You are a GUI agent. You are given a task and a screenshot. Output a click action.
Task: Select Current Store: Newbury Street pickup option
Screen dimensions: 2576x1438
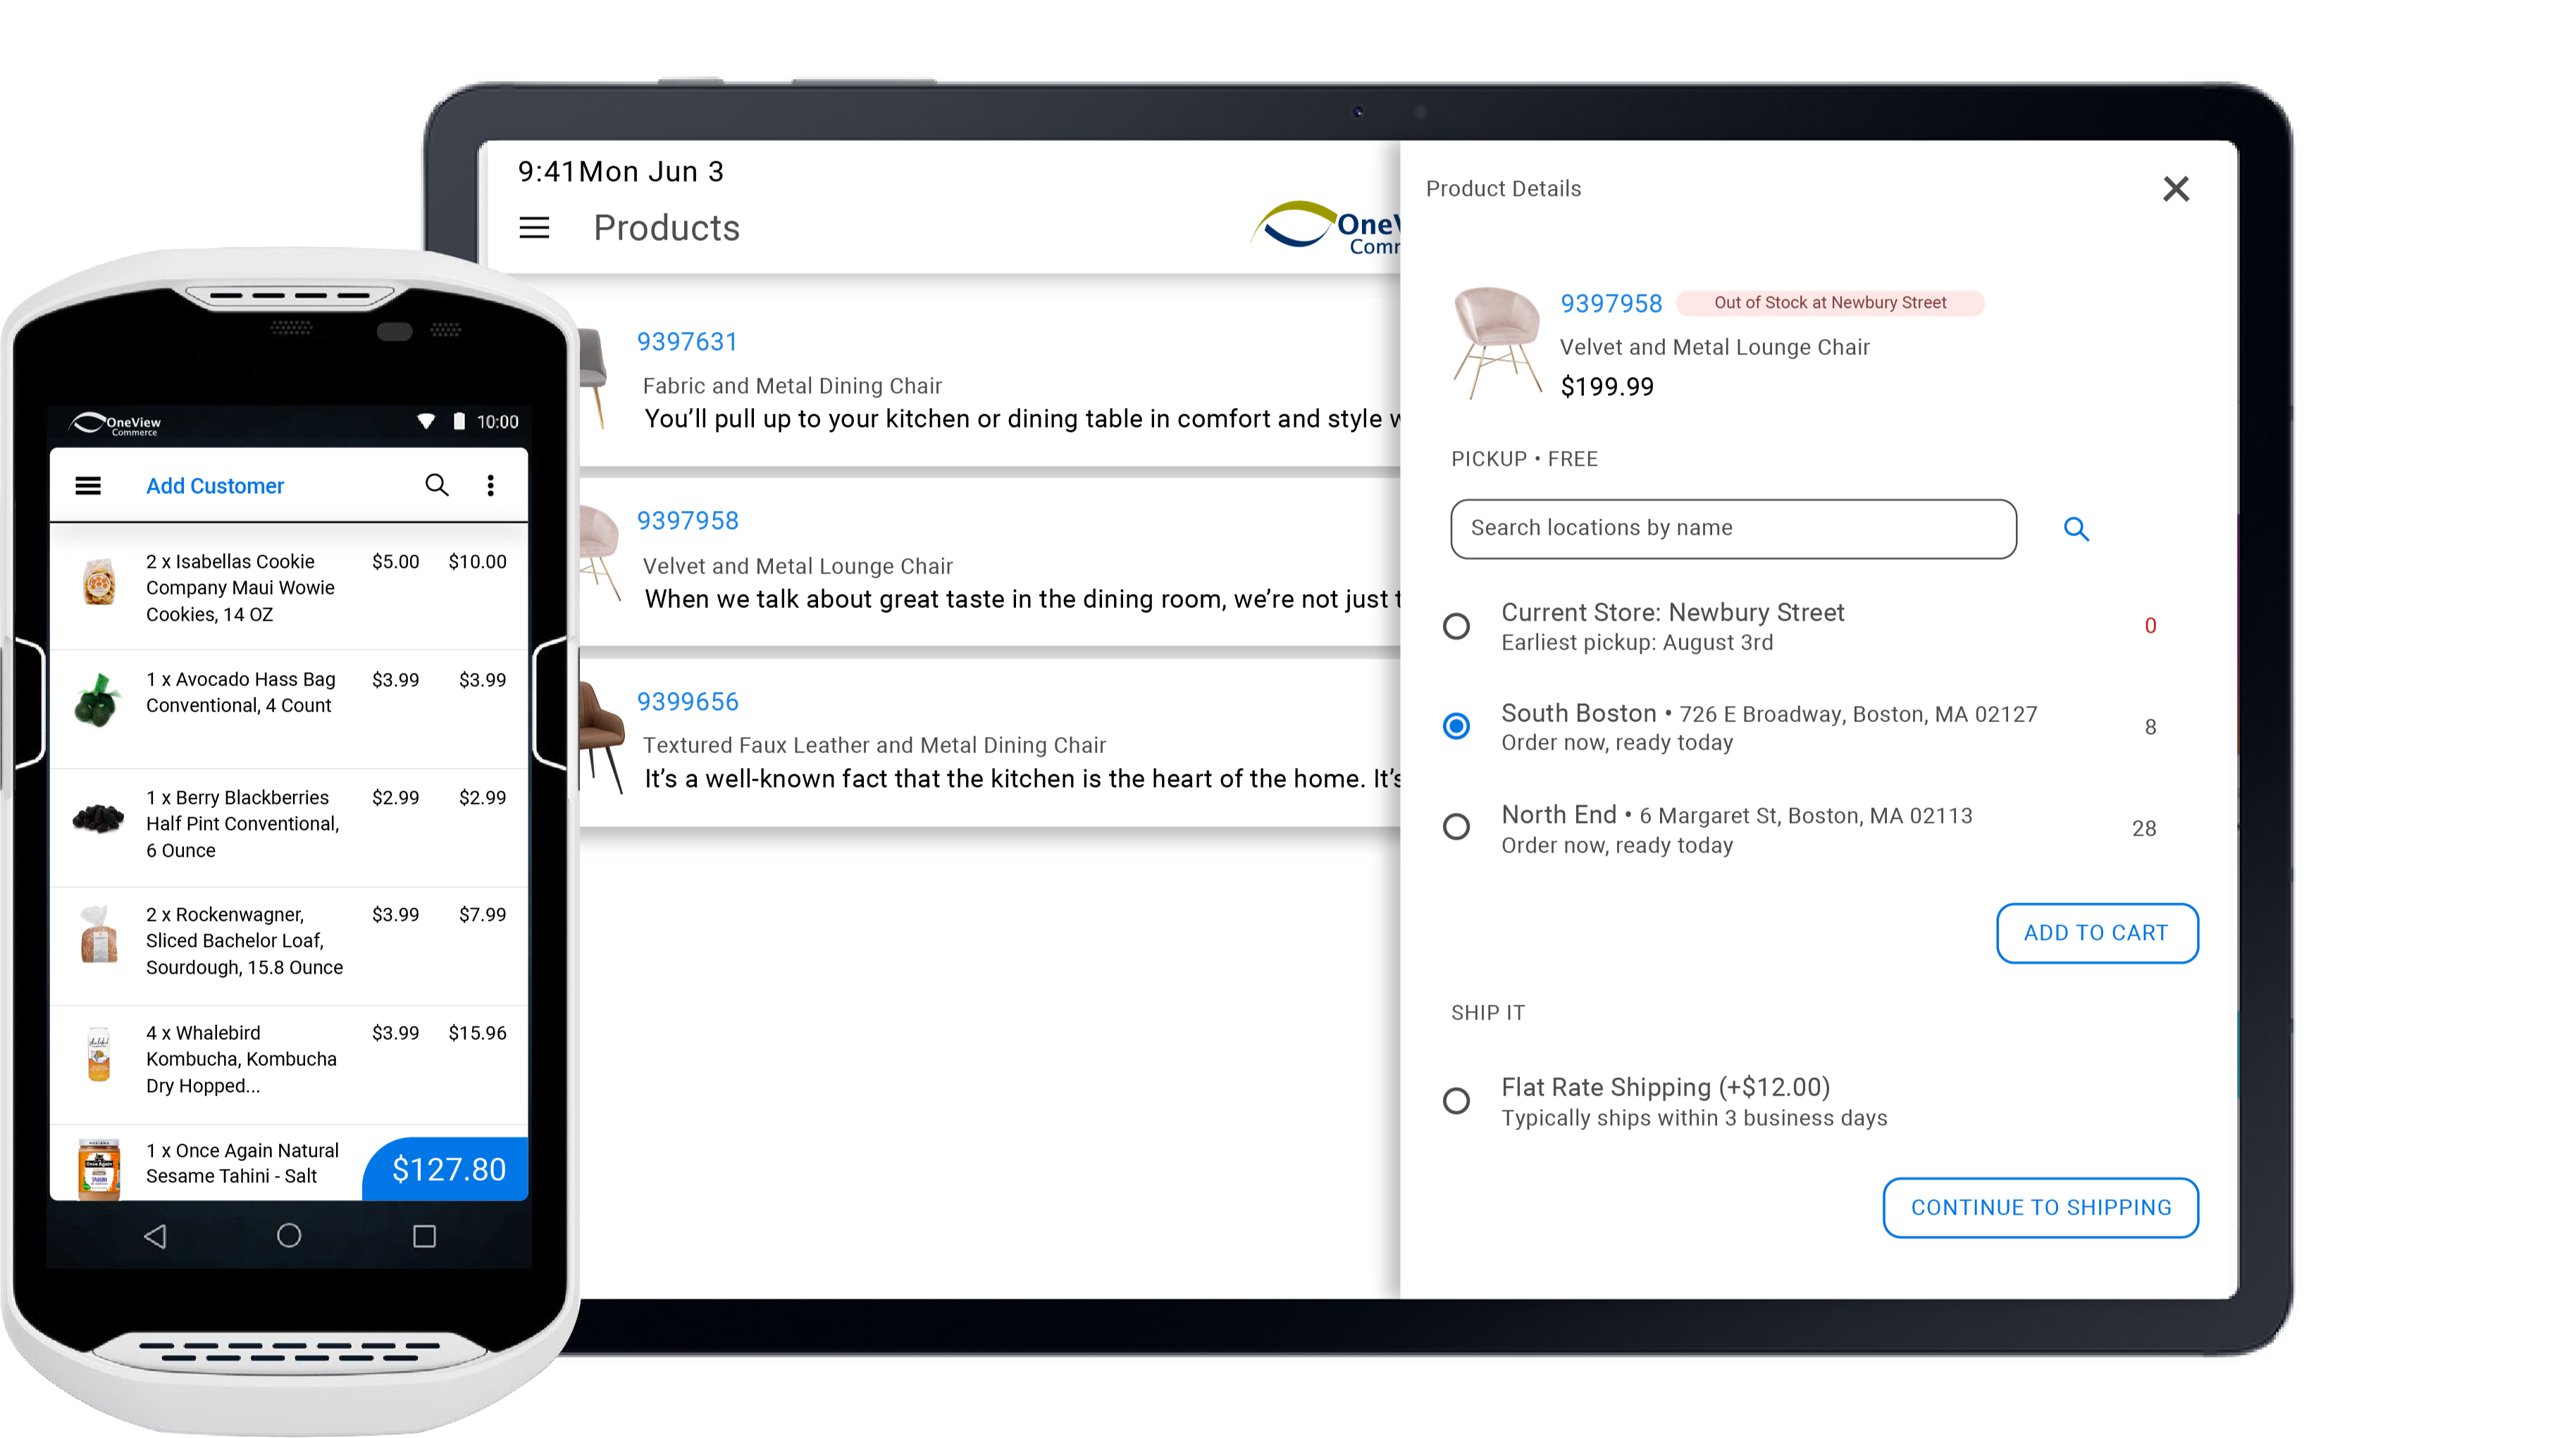click(x=1457, y=626)
